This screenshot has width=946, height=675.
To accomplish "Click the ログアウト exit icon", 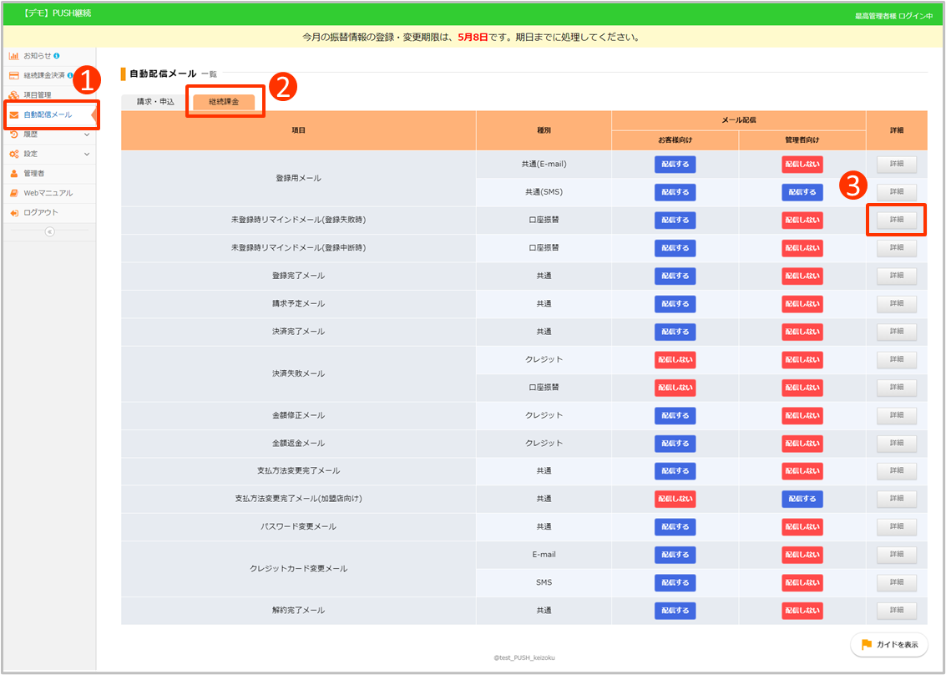I will (14, 213).
